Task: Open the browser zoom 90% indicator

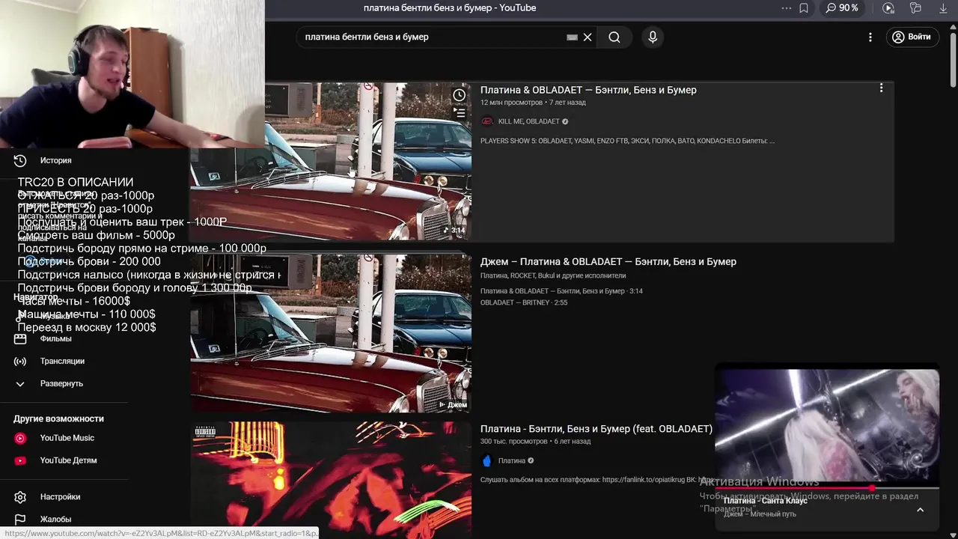Action: 842,8
